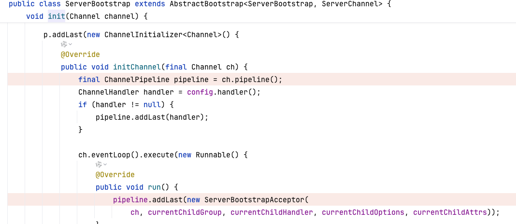Screen dimensions: 516x224
Task: Click the closing brace after pipeline.addLast(handler)
Action: [x=80, y=130]
